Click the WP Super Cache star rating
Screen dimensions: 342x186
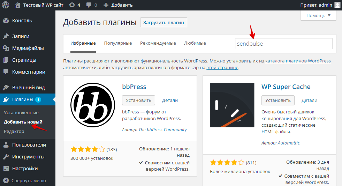[x=227, y=163]
